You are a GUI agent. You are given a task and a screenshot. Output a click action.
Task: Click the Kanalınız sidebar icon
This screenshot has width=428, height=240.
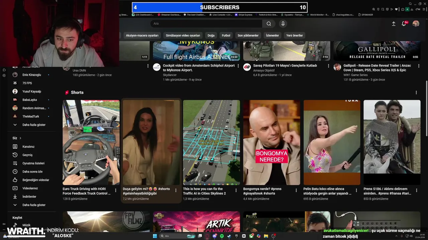(15, 147)
